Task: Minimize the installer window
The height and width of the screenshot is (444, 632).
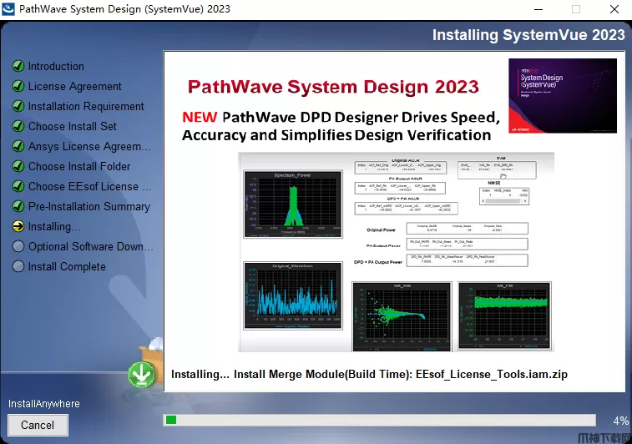Action: pyautogui.click(x=537, y=9)
